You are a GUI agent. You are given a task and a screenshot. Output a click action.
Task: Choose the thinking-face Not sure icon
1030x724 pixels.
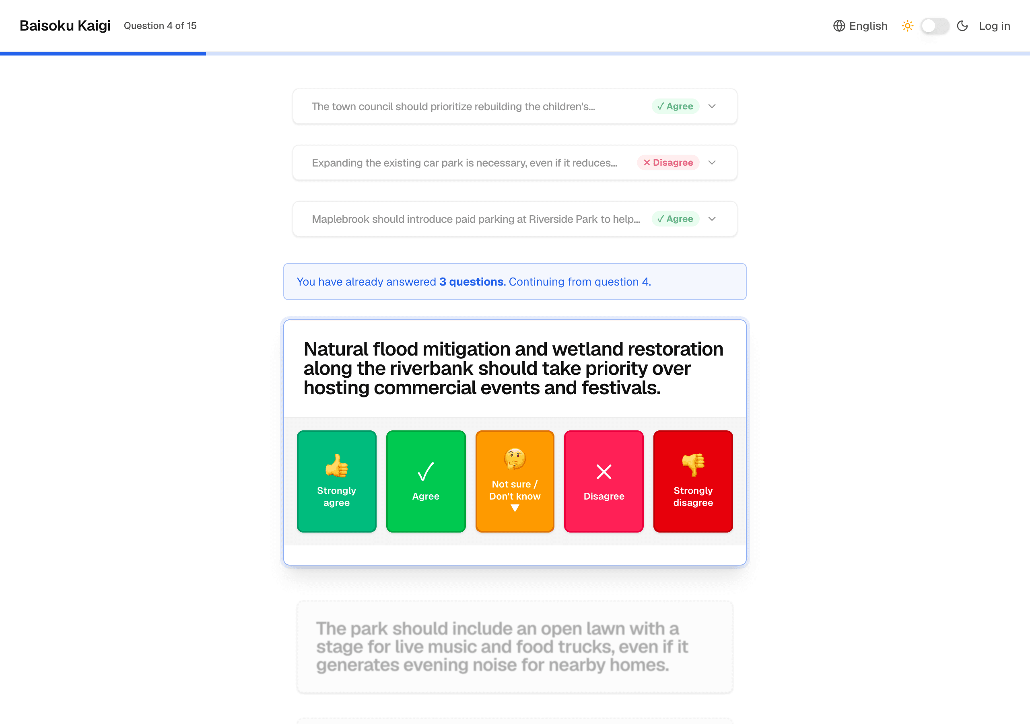(515, 459)
